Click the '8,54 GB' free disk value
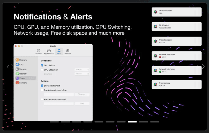This screenshot has width=209, height=133. pos(162,43)
